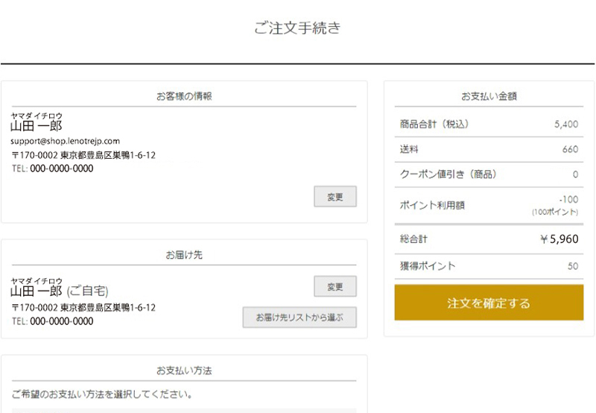Image resolution: width=596 pixels, height=413 pixels.
Task: Click 変更 button in お届け先 section
Action: click(x=335, y=286)
